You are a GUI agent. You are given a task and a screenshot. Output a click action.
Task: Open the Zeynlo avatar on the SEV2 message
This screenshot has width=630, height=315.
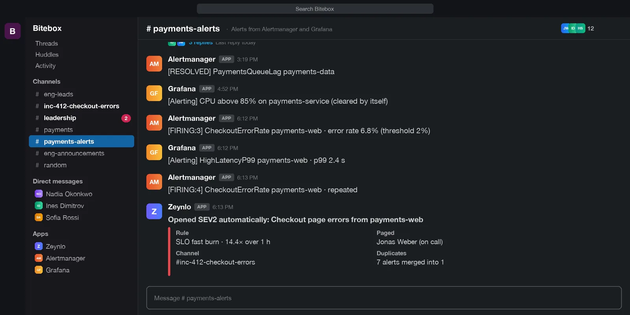[x=154, y=211]
